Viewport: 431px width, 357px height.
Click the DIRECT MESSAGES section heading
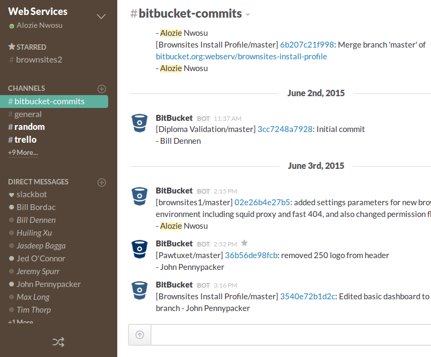(38, 182)
